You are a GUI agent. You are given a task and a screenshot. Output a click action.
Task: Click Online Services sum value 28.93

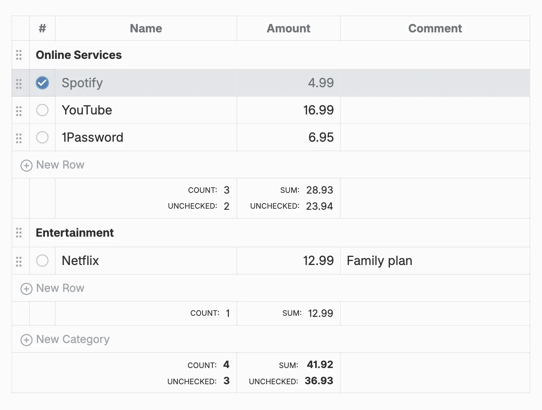click(320, 190)
